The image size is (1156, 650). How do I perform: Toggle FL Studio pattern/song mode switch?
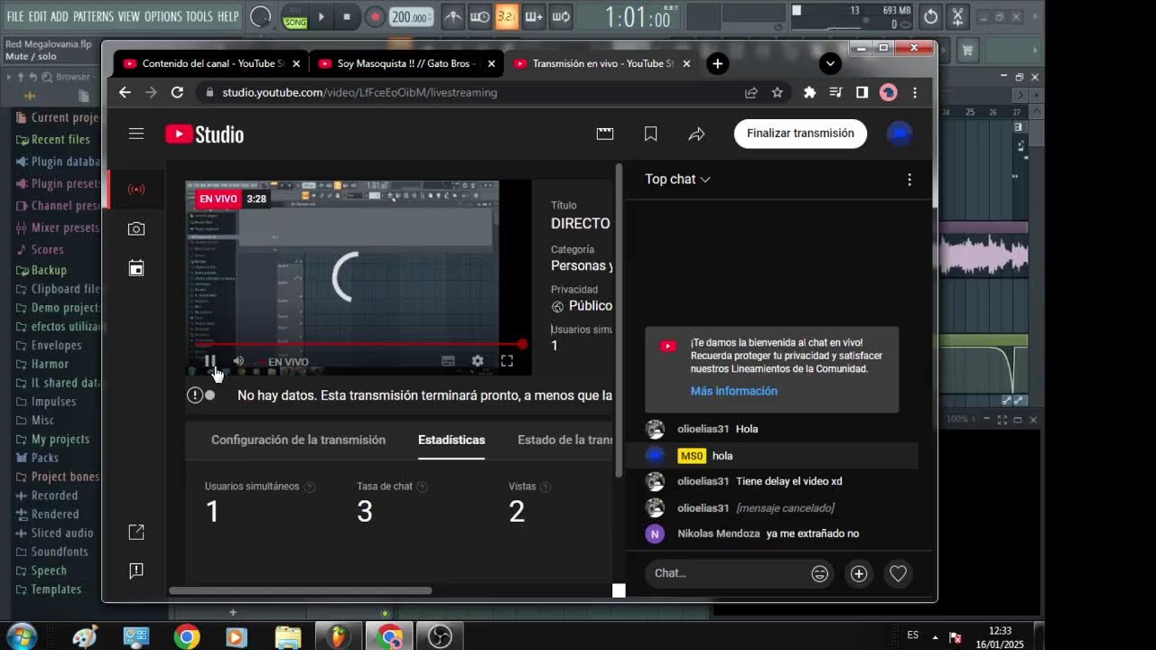point(294,16)
